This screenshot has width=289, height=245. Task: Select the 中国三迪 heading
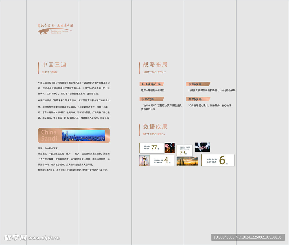coord(54,65)
